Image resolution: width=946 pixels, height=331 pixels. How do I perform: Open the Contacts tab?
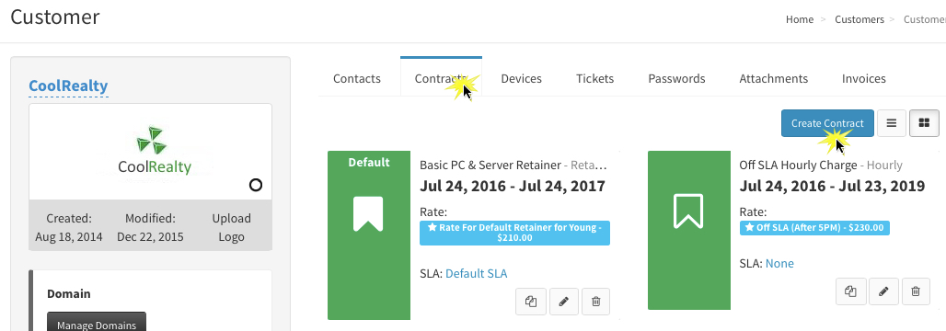[x=357, y=78]
